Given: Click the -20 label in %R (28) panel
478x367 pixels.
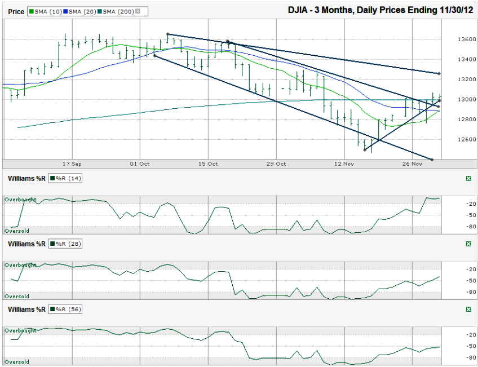Looking at the screenshot, I should point(472,269).
